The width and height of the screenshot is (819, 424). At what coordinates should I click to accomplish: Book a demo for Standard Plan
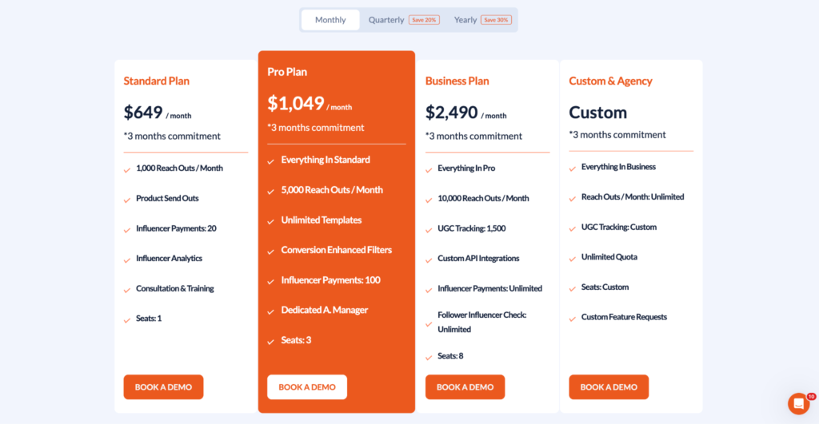(163, 387)
